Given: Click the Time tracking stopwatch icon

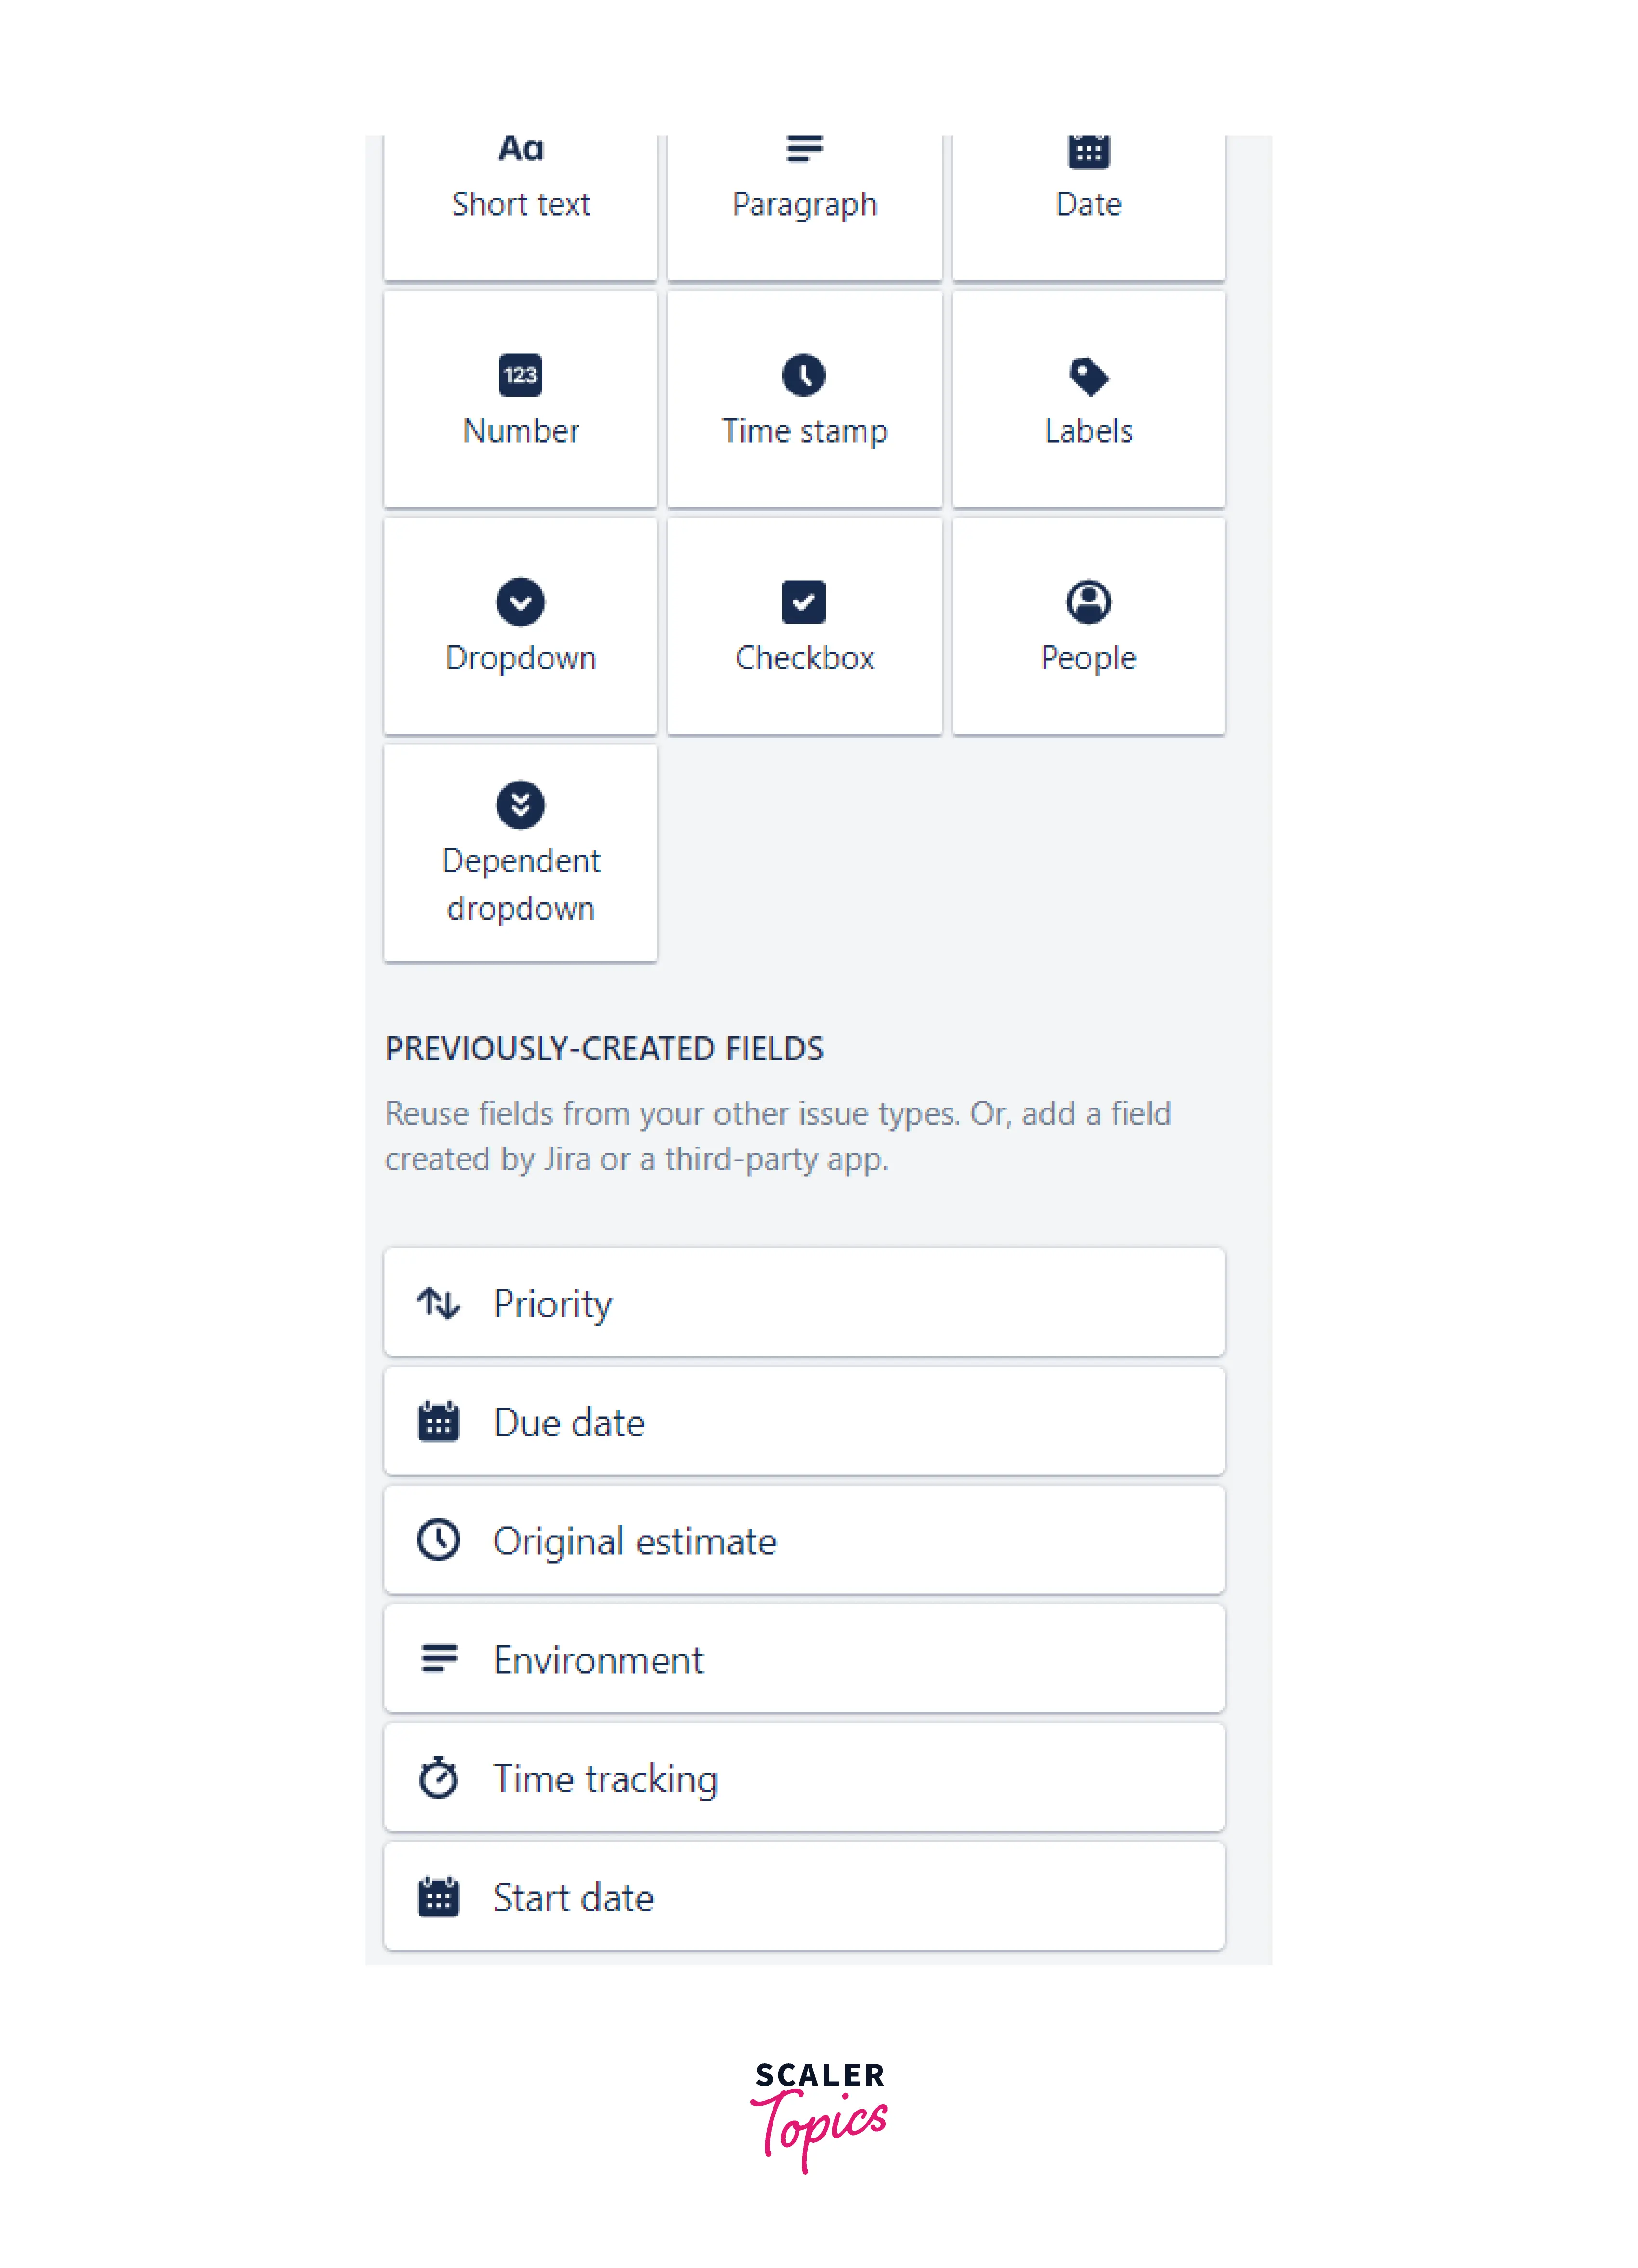Looking at the screenshot, I should 438,1778.
